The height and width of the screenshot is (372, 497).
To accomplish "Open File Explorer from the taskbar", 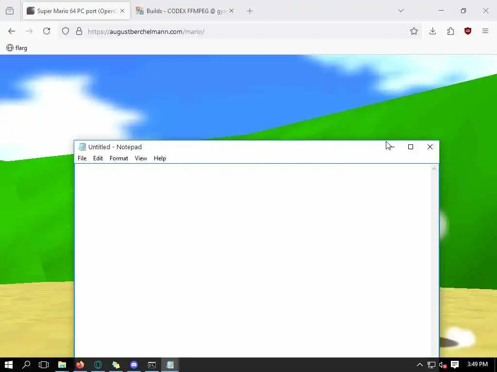I will coord(62,365).
